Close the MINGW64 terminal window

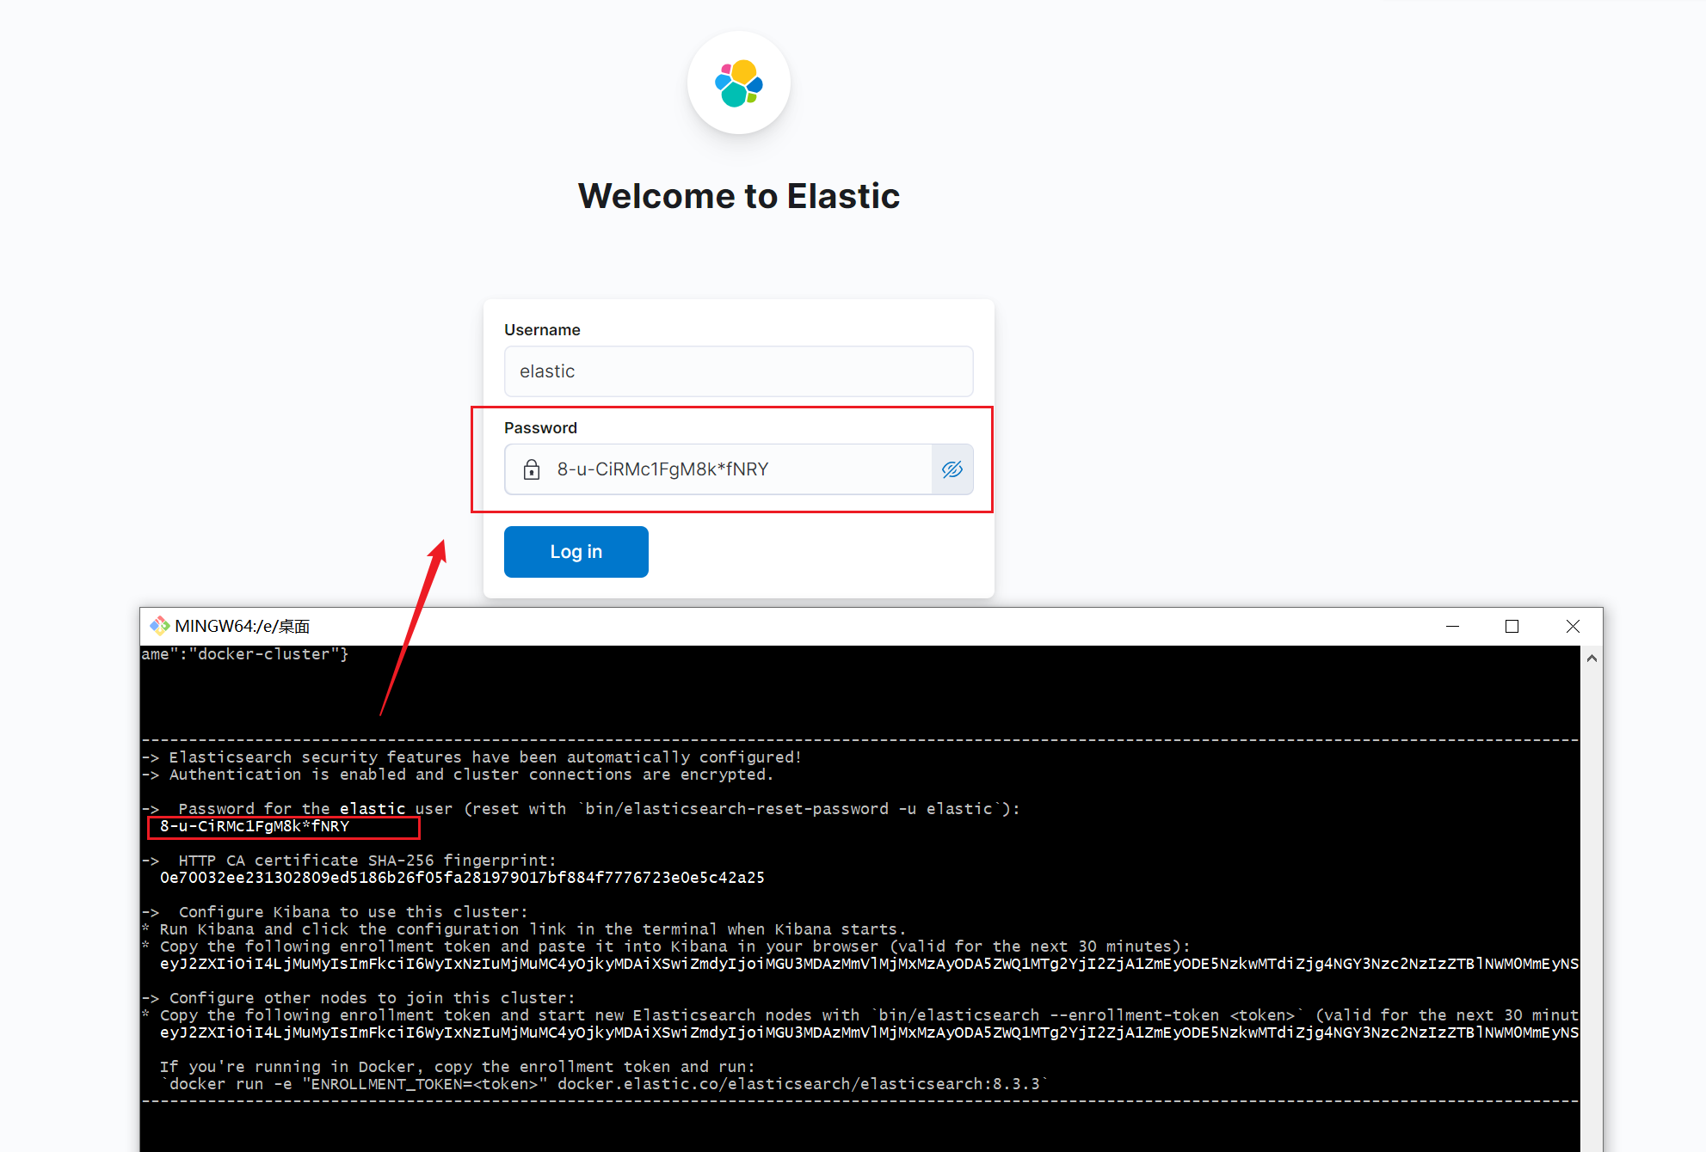coord(1573,627)
